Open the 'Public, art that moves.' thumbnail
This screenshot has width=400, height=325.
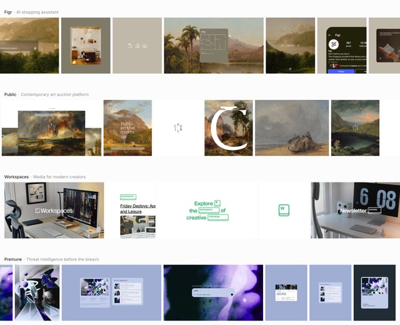127,127
